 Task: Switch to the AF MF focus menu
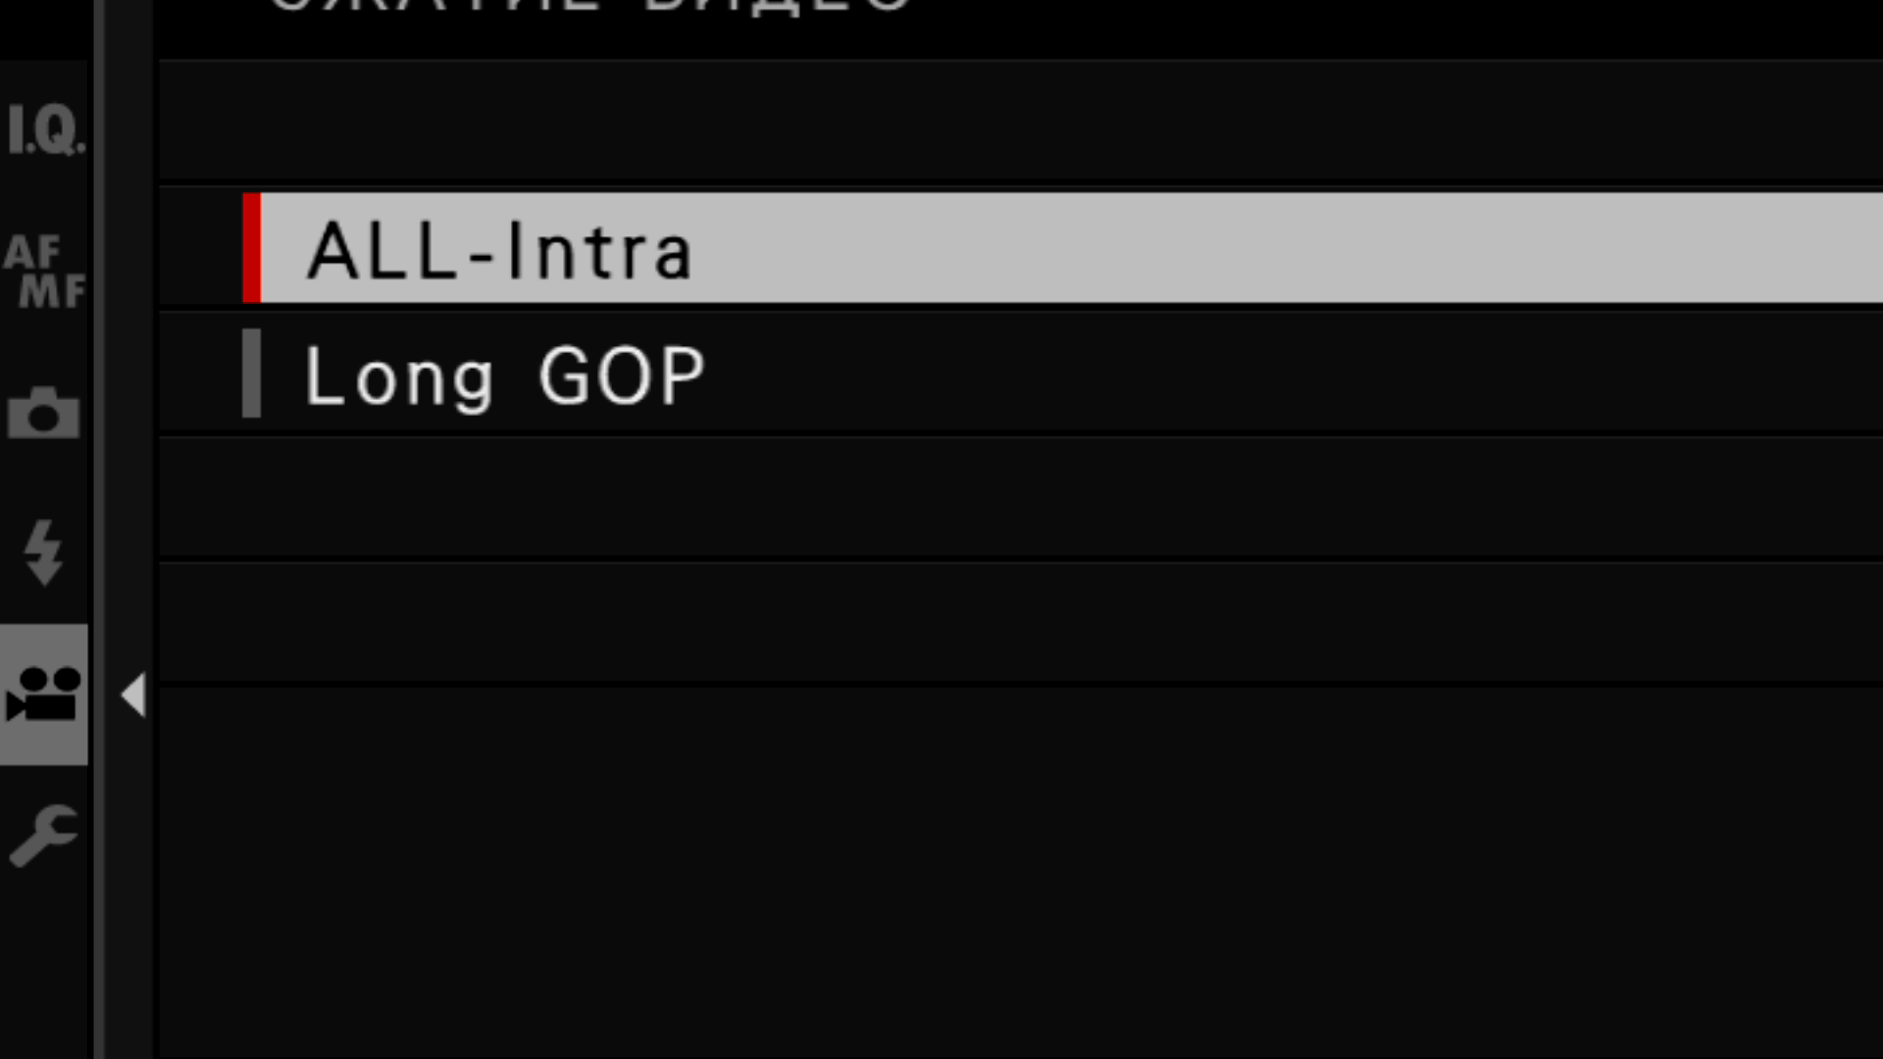tap(44, 272)
